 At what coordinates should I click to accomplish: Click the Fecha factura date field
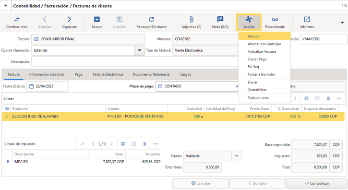click(x=48, y=86)
